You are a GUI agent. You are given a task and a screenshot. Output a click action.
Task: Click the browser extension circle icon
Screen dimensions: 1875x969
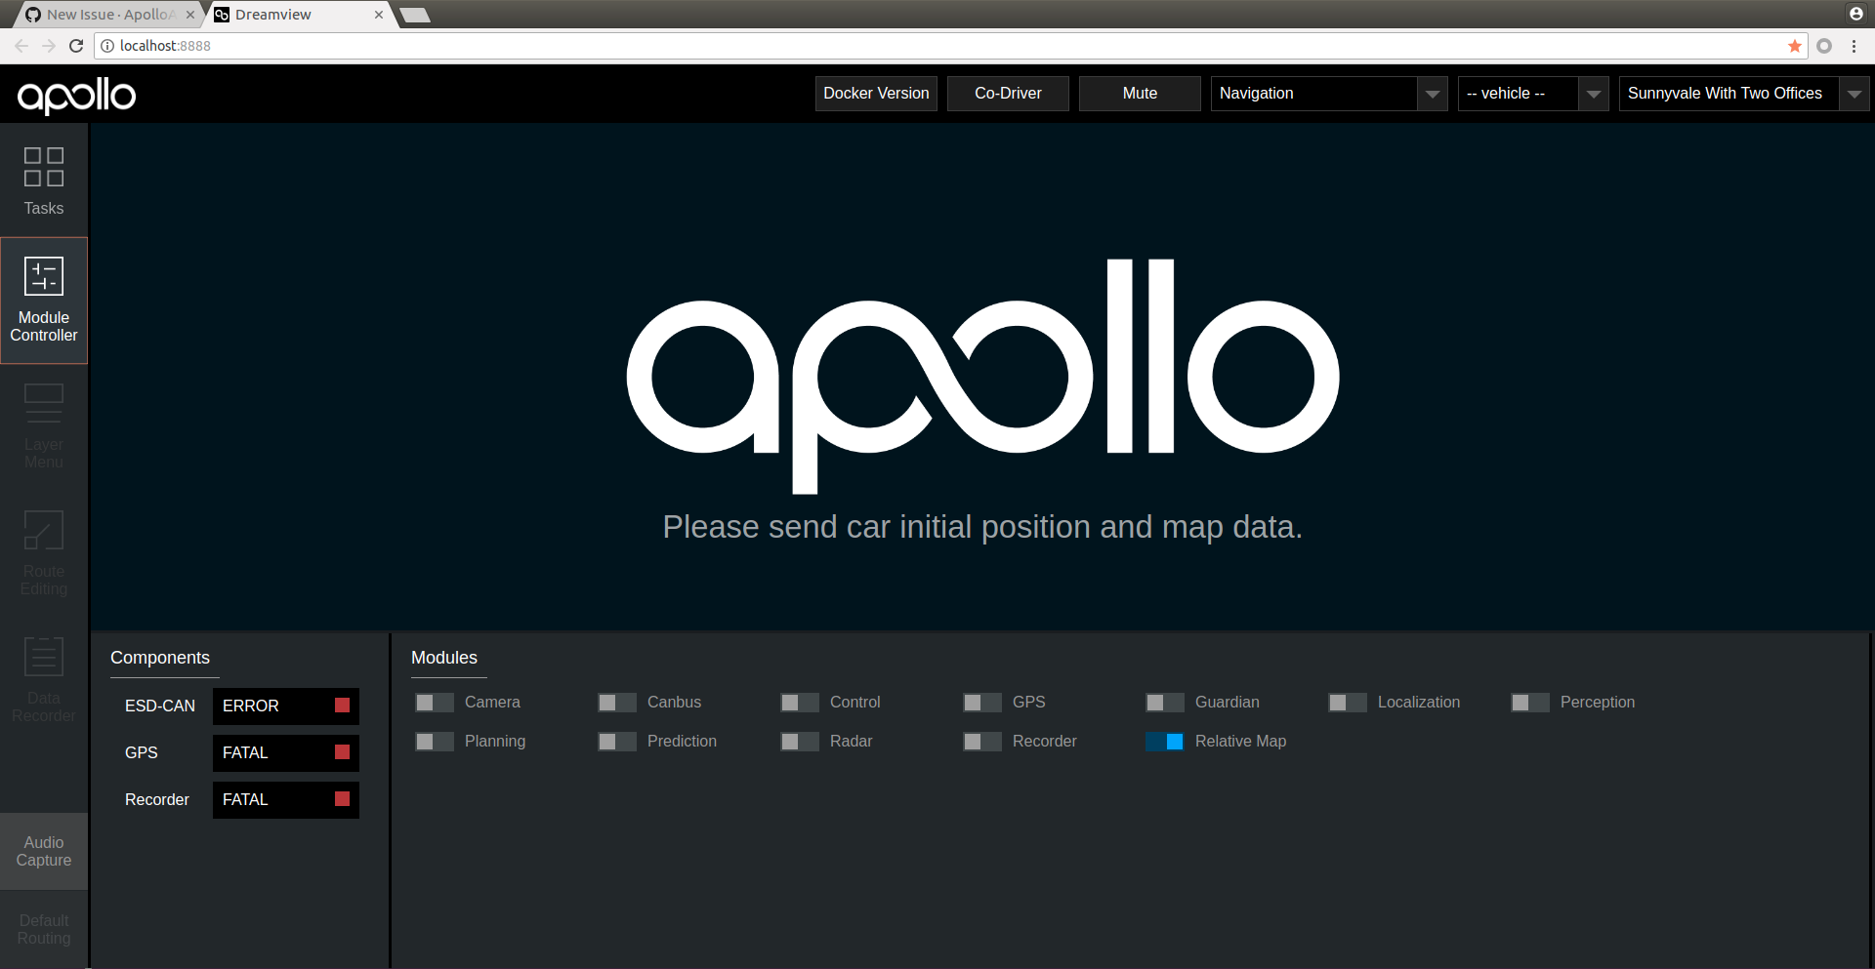pos(1824,46)
